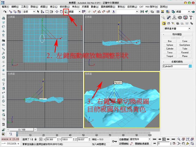Toggle absolute/offset transform type-in mode
The height and width of the screenshot is (147, 196).
click(x=41, y=139)
